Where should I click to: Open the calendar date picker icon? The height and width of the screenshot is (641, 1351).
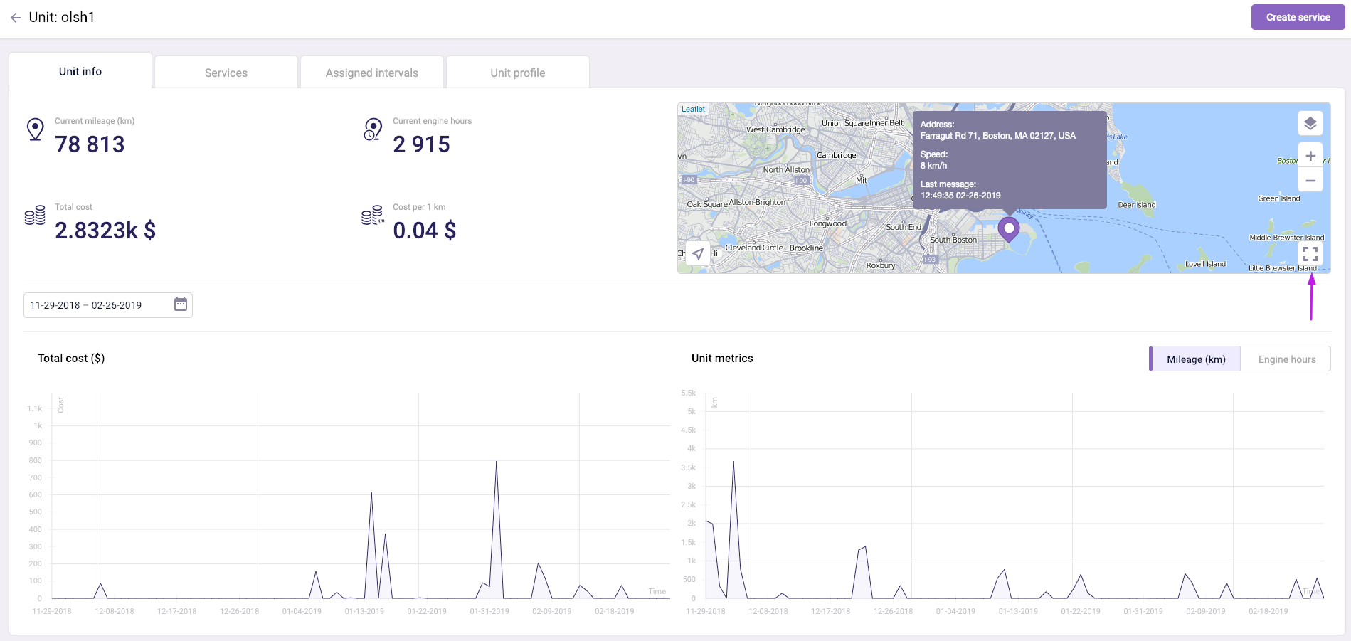(x=181, y=304)
